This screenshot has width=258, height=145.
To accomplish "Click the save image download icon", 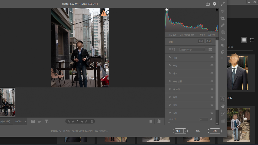I will (208, 4).
